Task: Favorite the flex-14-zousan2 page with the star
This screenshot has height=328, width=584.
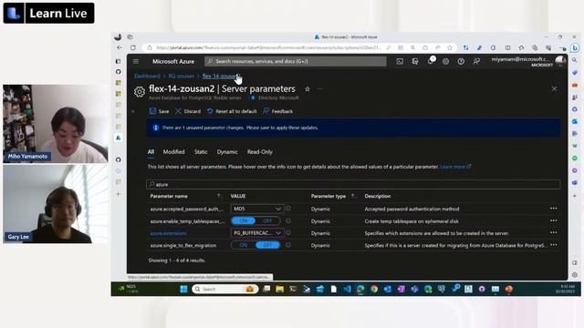Action: click(x=308, y=89)
